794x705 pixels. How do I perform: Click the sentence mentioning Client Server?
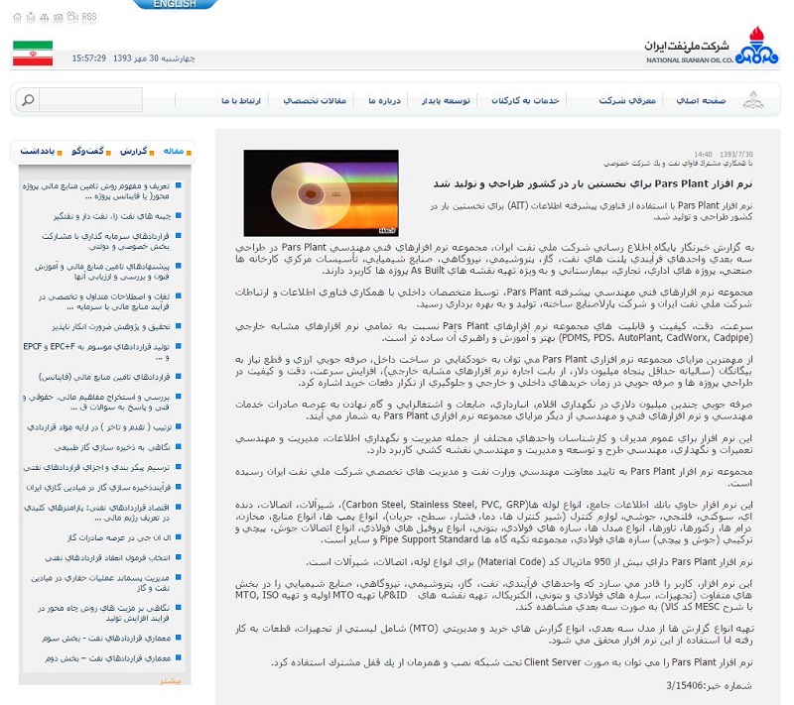[511, 662]
